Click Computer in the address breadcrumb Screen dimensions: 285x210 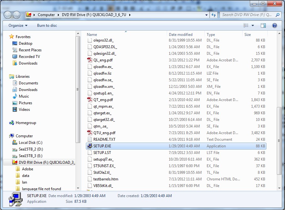point(46,15)
